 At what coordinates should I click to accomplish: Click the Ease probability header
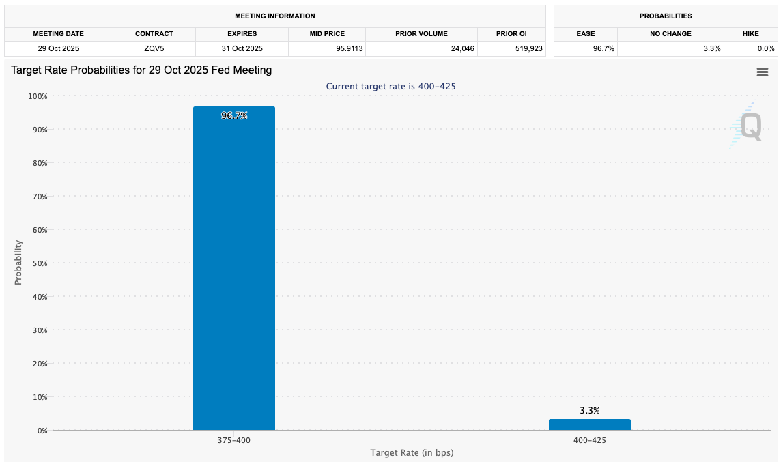click(x=585, y=33)
